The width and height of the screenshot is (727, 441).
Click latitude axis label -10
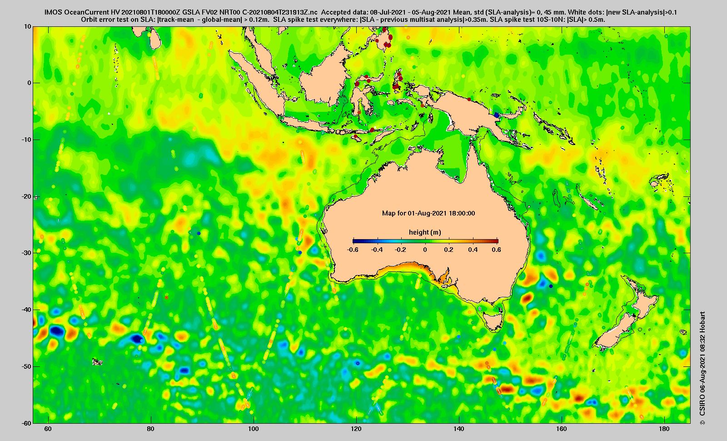coord(27,140)
